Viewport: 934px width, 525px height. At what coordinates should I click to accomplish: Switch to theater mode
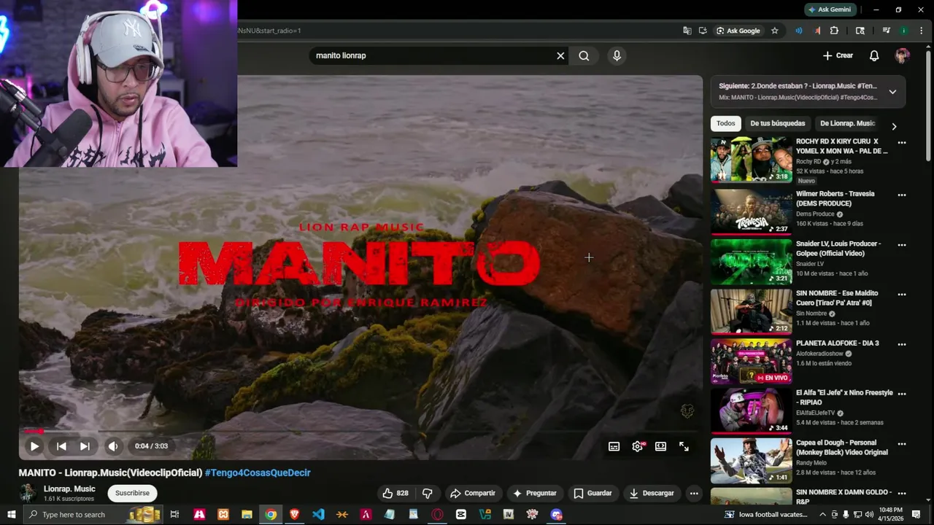pyautogui.click(x=661, y=446)
